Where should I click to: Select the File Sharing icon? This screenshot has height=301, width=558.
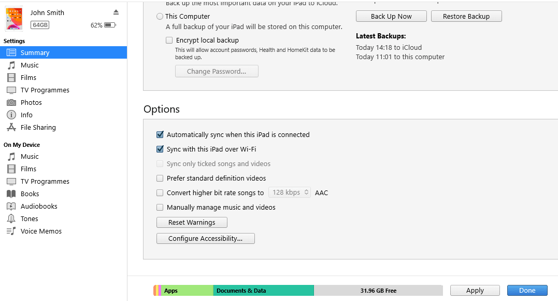(11, 127)
